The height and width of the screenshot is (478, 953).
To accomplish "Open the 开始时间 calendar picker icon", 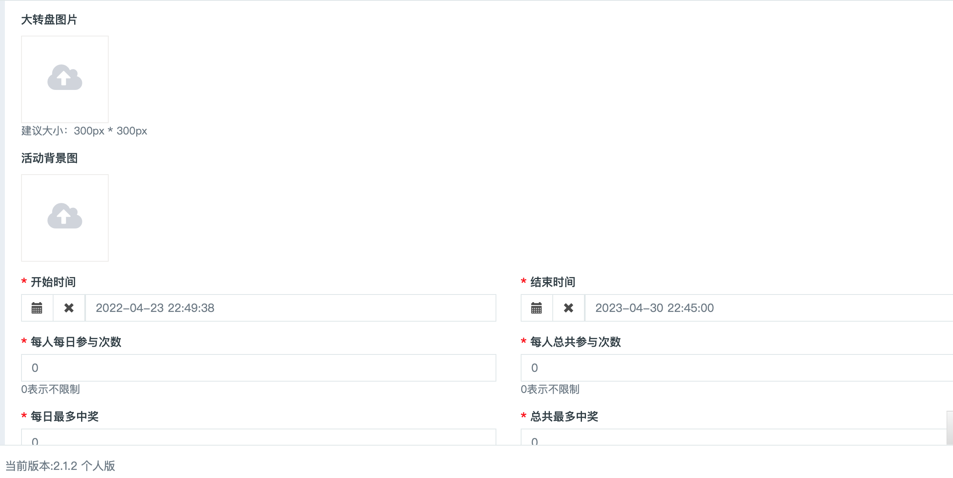I will pyautogui.click(x=37, y=308).
